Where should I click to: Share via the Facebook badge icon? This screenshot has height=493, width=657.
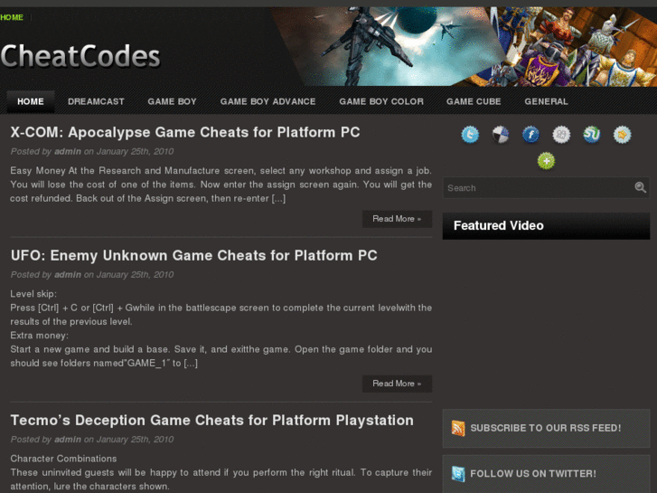pyautogui.click(x=530, y=135)
